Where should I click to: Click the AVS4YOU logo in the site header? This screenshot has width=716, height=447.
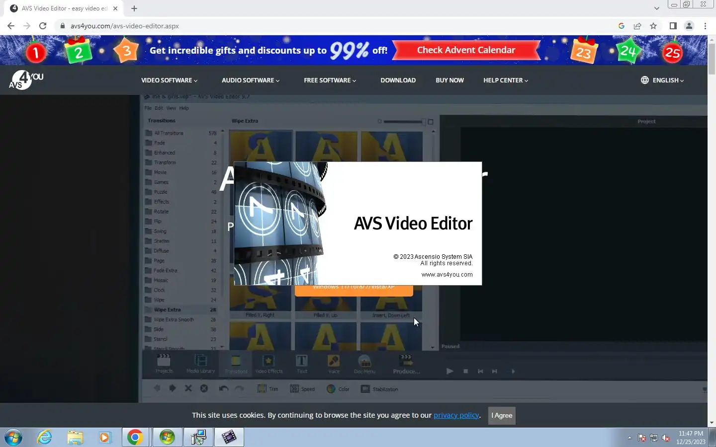point(26,79)
